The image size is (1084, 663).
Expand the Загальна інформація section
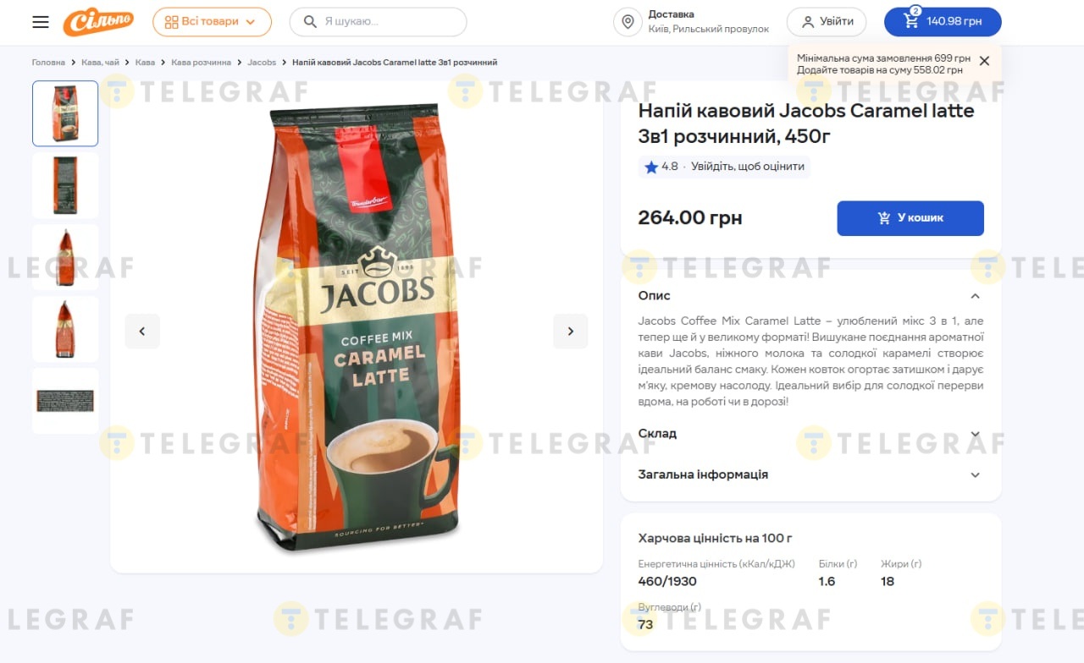[810, 474]
